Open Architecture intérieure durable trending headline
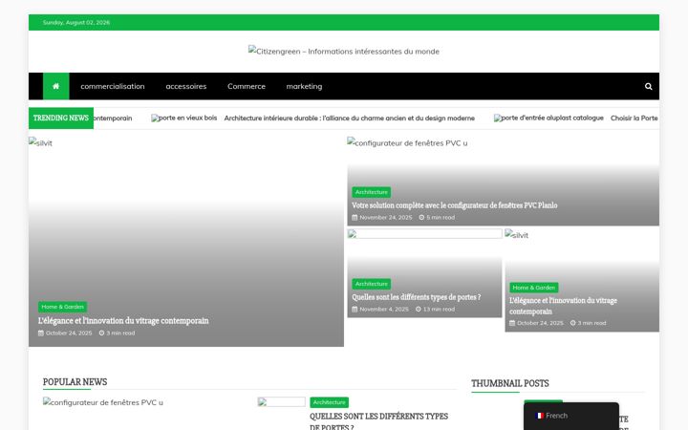Image resolution: width=688 pixels, height=430 pixels. 350,118
